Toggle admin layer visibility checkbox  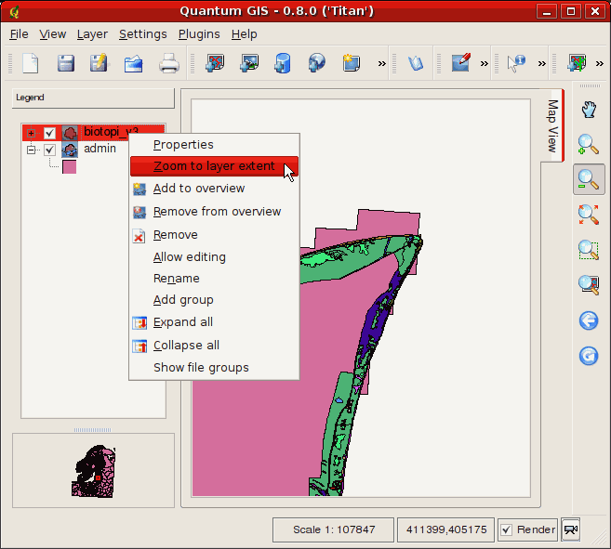coord(49,150)
